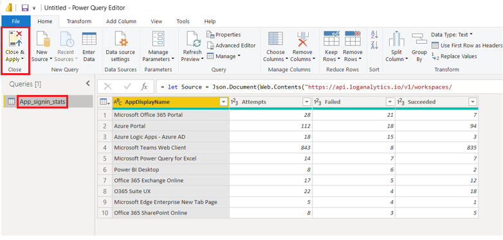The width and height of the screenshot is (503, 240).
Task: Select the Microsoft Office 365 Portal cell
Action: pos(170,115)
